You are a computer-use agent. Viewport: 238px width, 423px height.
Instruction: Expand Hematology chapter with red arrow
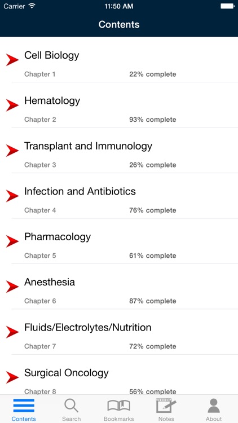(12, 105)
